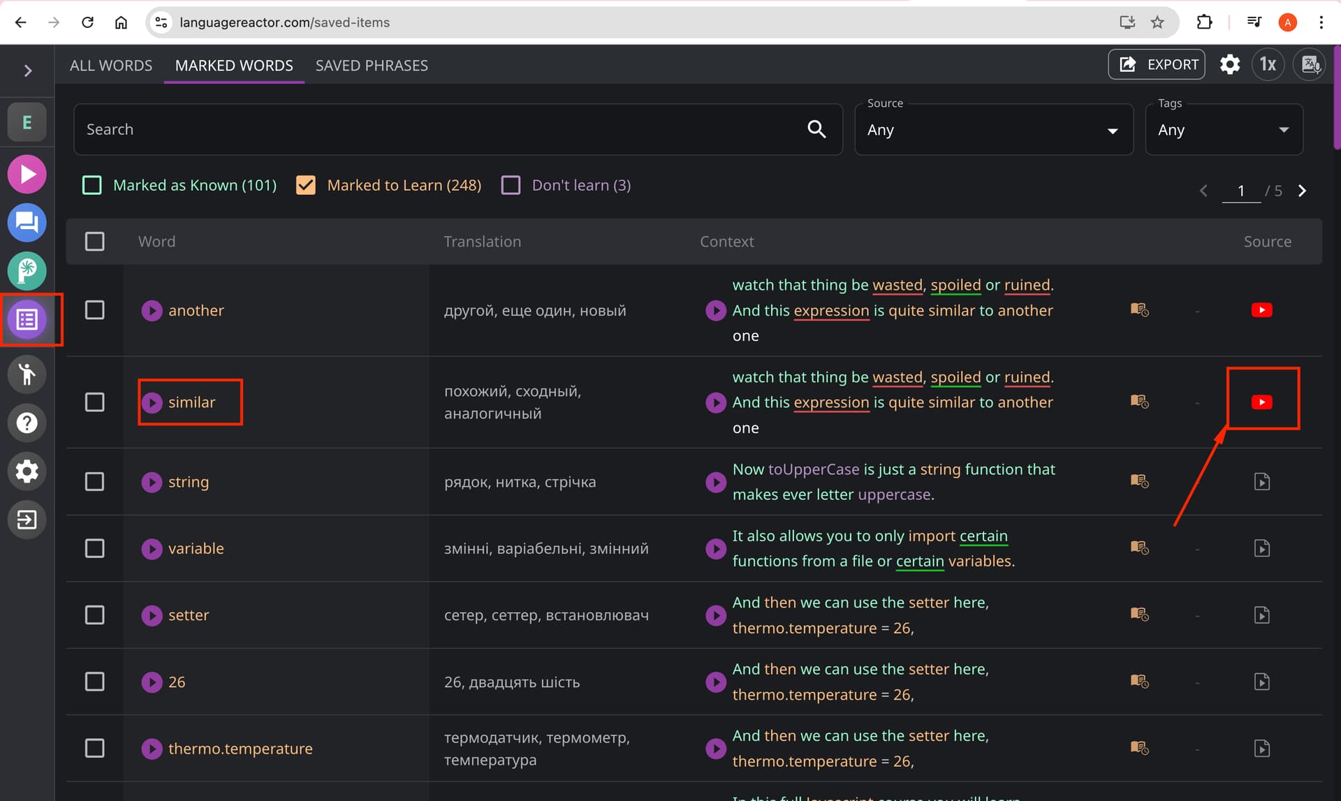
Task: Click the EXPORT button
Action: pos(1157,65)
